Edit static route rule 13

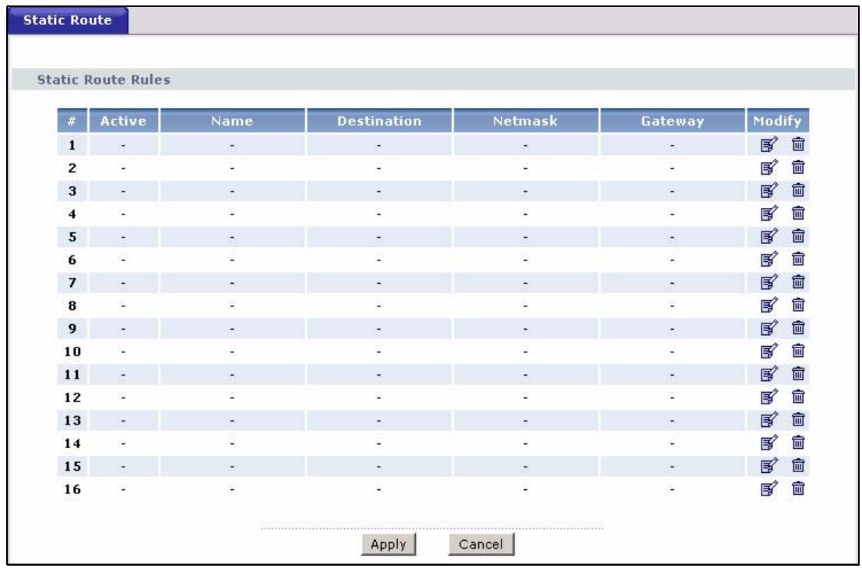(769, 420)
